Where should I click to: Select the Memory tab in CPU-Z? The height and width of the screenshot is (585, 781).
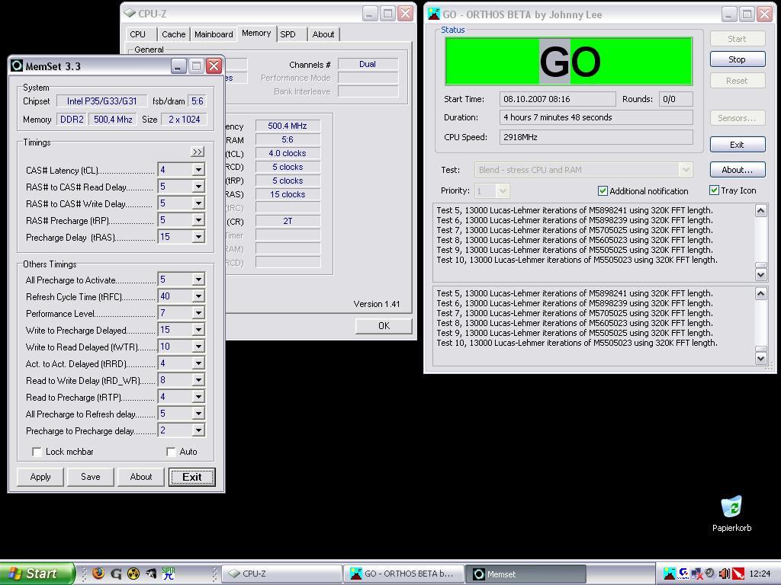(256, 34)
